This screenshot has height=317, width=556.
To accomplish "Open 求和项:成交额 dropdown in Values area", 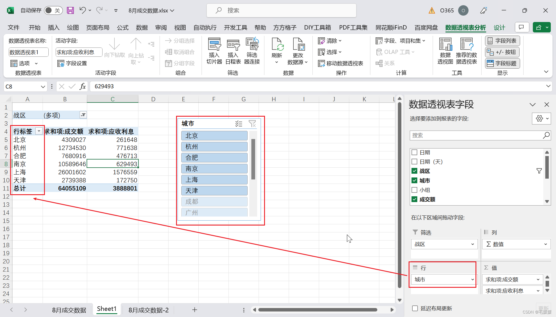I will 538,279.
